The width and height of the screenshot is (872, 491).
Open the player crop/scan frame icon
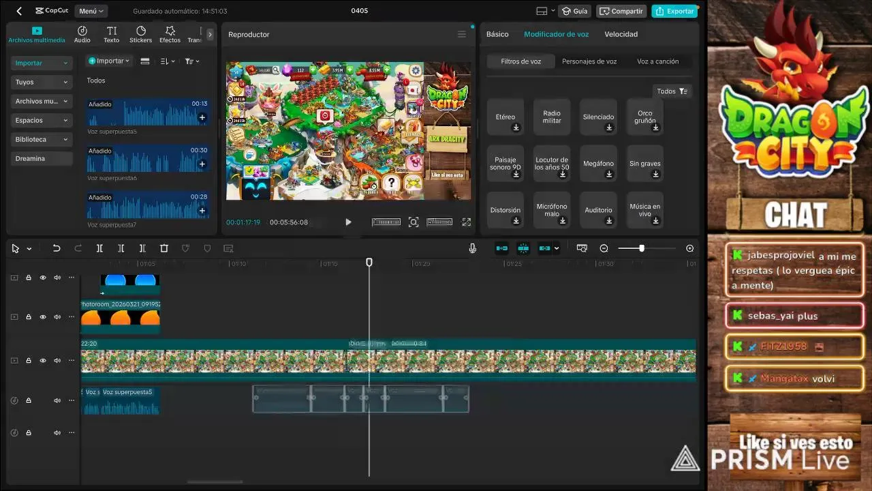[414, 222]
